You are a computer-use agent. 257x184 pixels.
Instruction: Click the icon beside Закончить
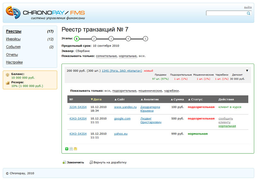[64, 162]
